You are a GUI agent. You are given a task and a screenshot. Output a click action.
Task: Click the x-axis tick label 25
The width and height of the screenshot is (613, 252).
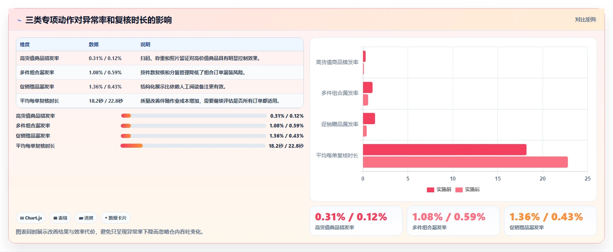(x=587, y=179)
